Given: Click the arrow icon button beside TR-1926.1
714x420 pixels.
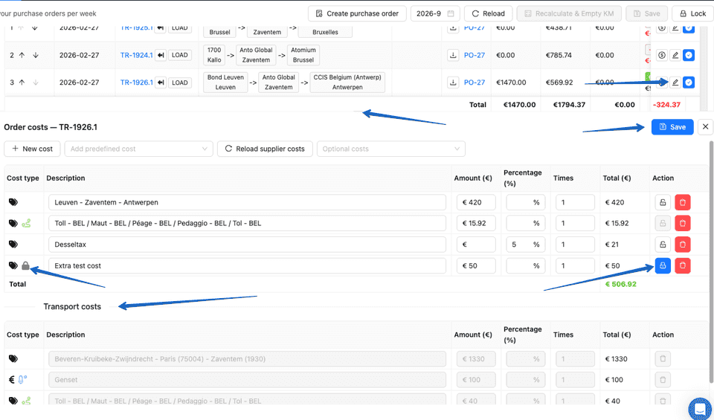Looking at the screenshot, I should 161,83.
